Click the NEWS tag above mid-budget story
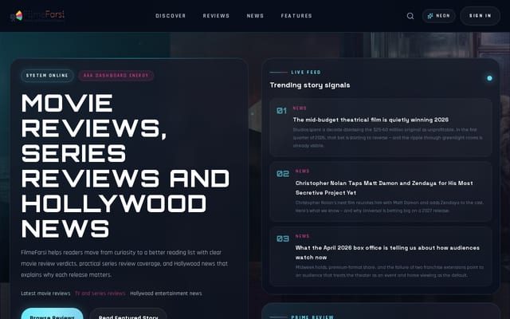Image resolution: width=510 pixels, height=319 pixels. pos(300,108)
